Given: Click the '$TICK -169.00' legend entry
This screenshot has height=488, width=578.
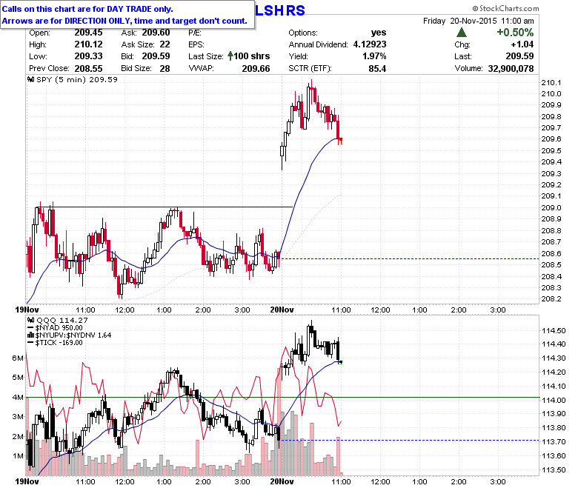Looking at the screenshot, I should pyautogui.click(x=59, y=343).
